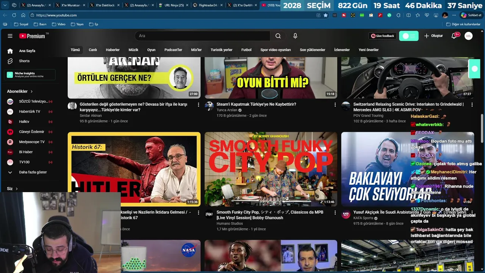485x273 pixels.
Task: Click the browser home icon
Action: click(x=23, y=15)
